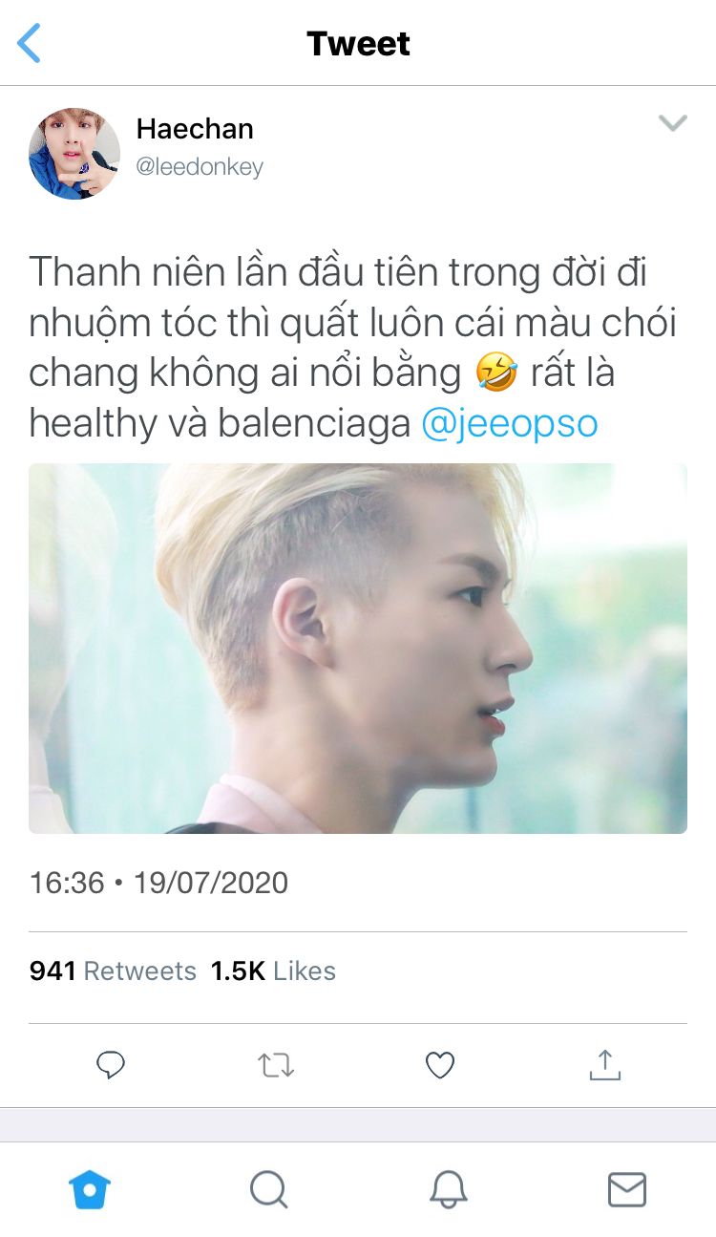This screenshot has height=1237, width=716.
Task: Tap the share upload icon
Action: click(x=604, y=1063)
